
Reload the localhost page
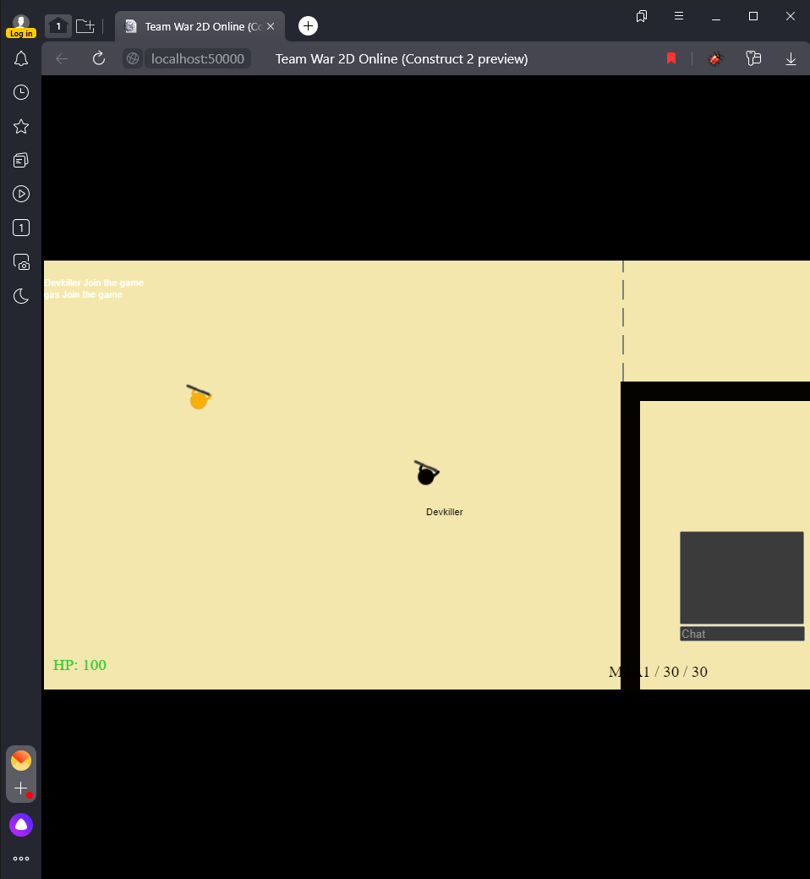tap(99, 58)
